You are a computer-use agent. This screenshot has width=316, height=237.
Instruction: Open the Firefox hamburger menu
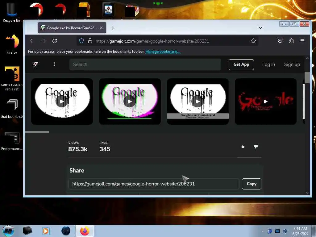(x=302, y=41)
